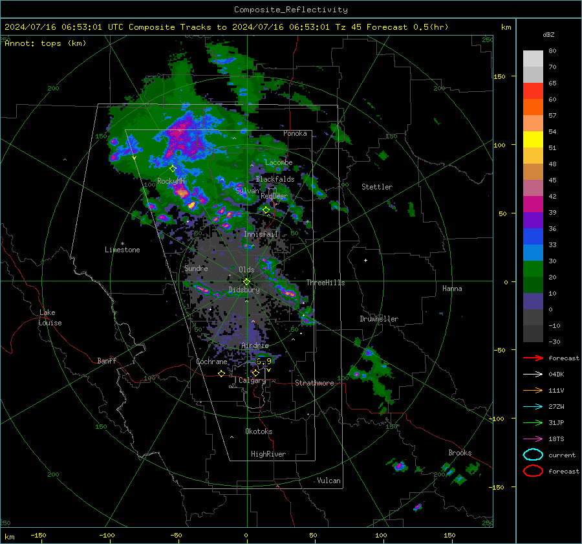Click the green 31JP arrow in legend
The width and height of the screenshot is (582, 544).
pos(533,422)
